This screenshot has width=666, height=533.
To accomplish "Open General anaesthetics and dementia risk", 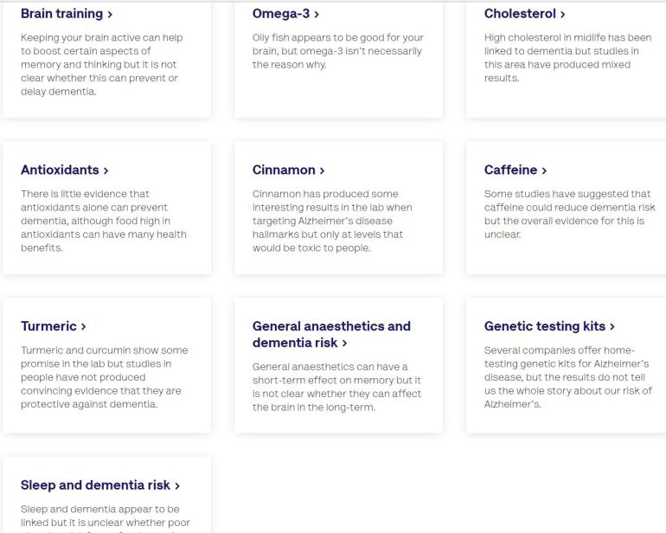I will coord(330,334).
